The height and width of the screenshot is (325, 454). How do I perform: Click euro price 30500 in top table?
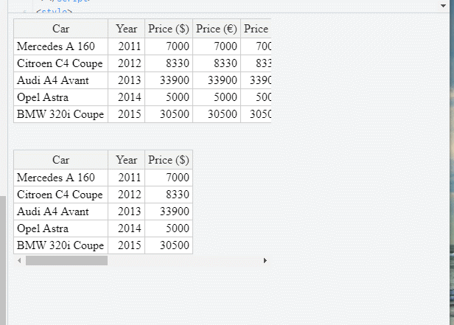(217, 114)
